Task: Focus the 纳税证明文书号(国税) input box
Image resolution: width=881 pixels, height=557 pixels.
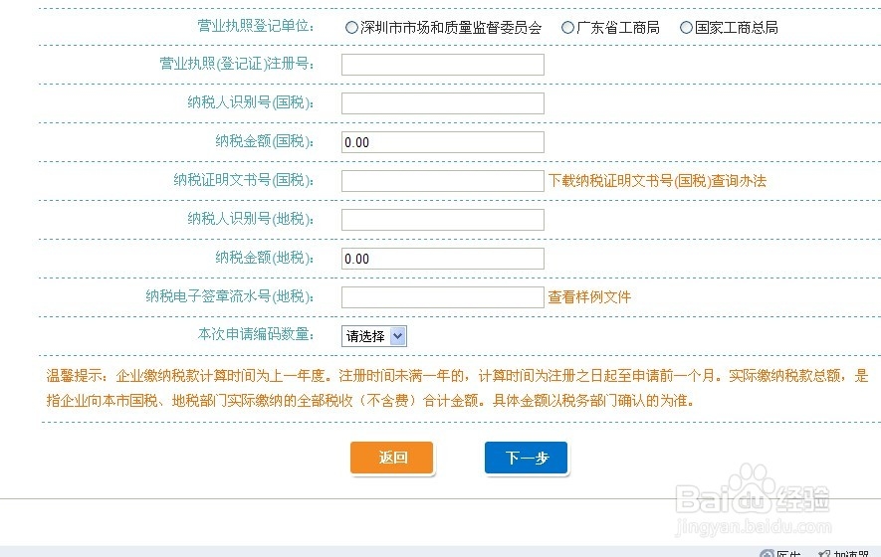Action: pyautogui.click(x=442, y=181)
